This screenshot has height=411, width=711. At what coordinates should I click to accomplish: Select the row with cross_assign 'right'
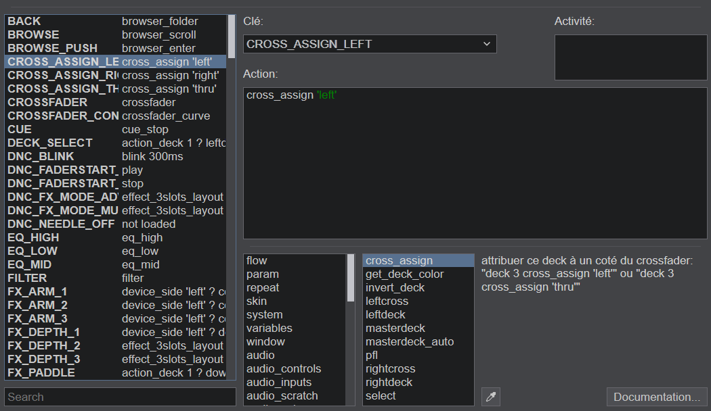click(116, 76)
